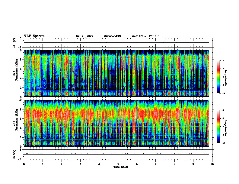
Task: Click time axis tick label 9
Action: coord(193,164)
